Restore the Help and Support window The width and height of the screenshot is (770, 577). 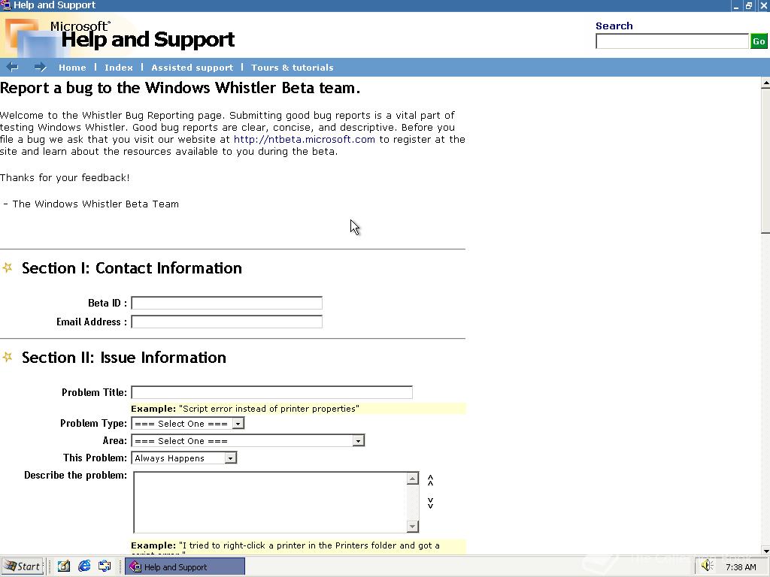pyautogui.click(x=749, y=5)
